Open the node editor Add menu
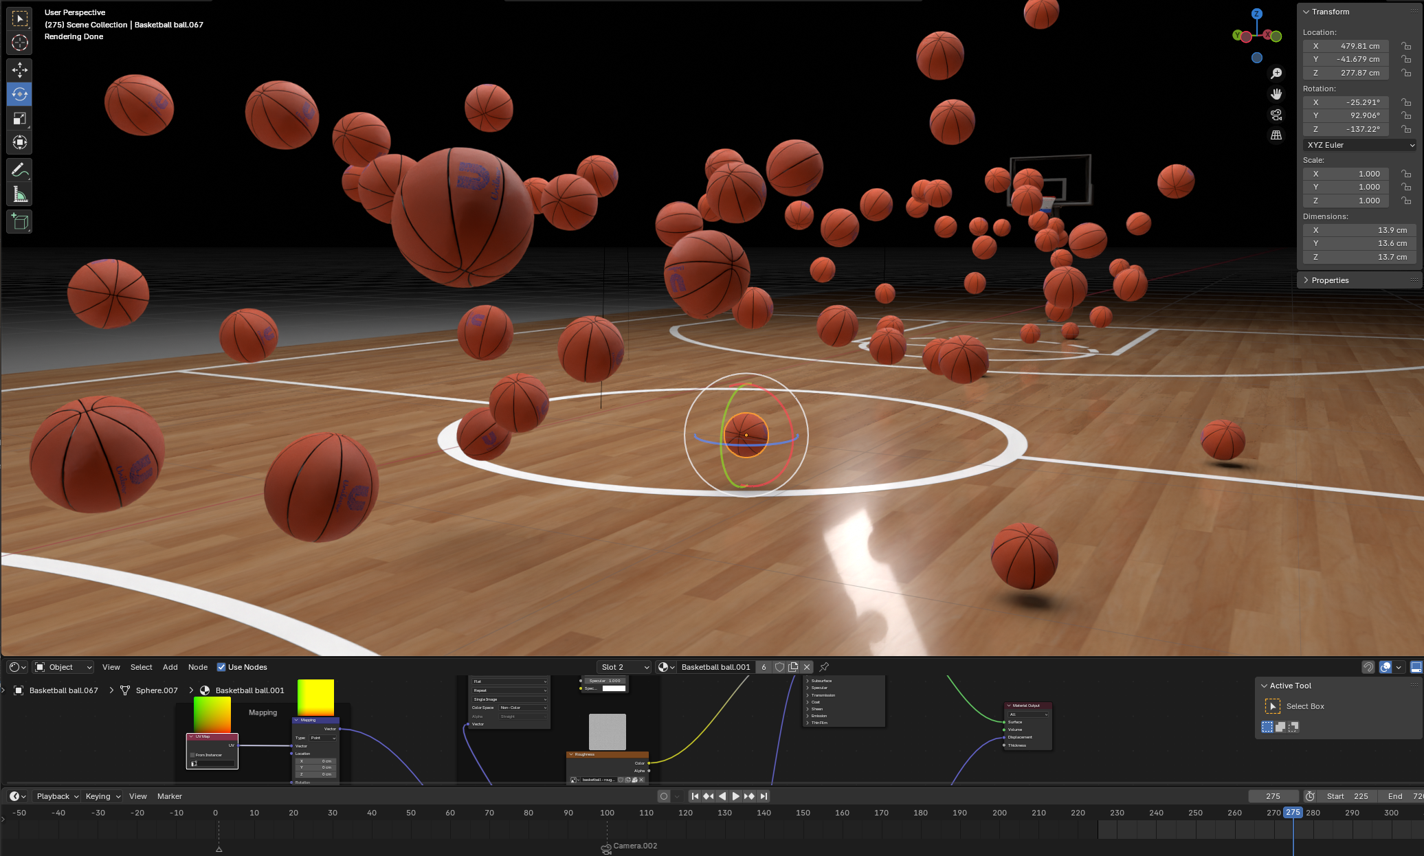Viewport: 1424px width, 856px height. point(170,667)
